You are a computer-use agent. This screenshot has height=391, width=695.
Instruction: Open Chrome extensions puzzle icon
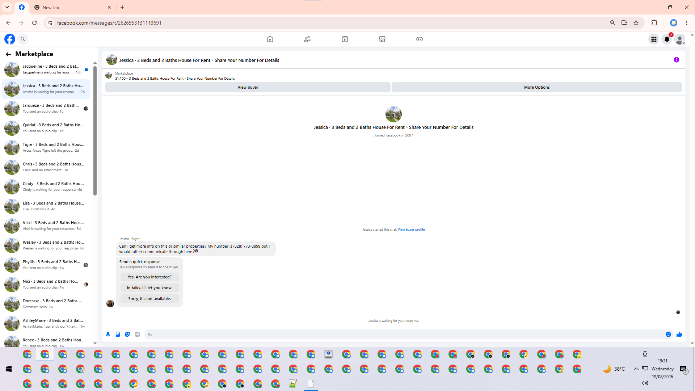tap(654, 23)
